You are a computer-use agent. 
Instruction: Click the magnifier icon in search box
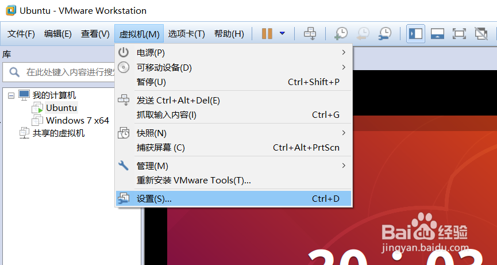tap(14, 72)
